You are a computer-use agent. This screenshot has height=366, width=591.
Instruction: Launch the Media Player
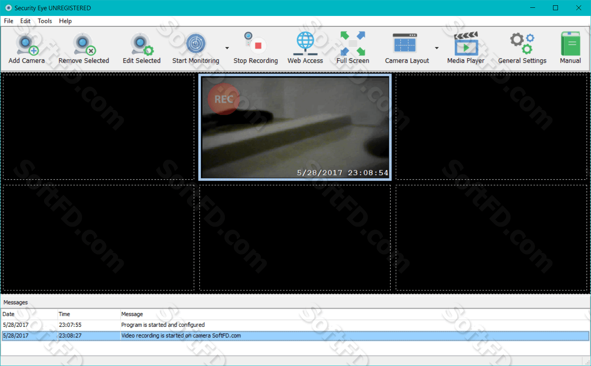466,48
